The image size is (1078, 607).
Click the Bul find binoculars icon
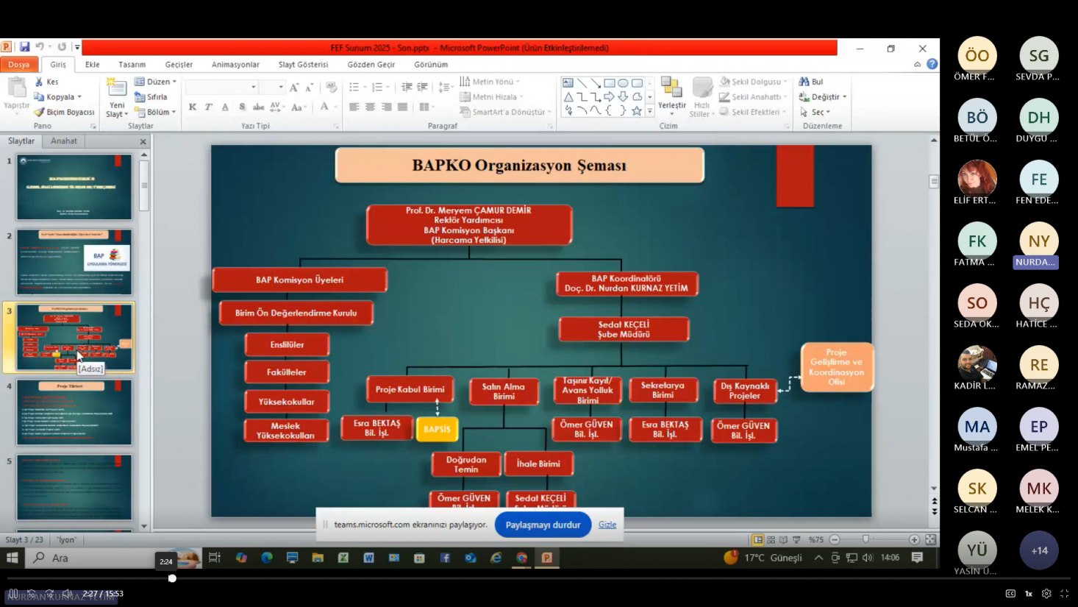804,82
